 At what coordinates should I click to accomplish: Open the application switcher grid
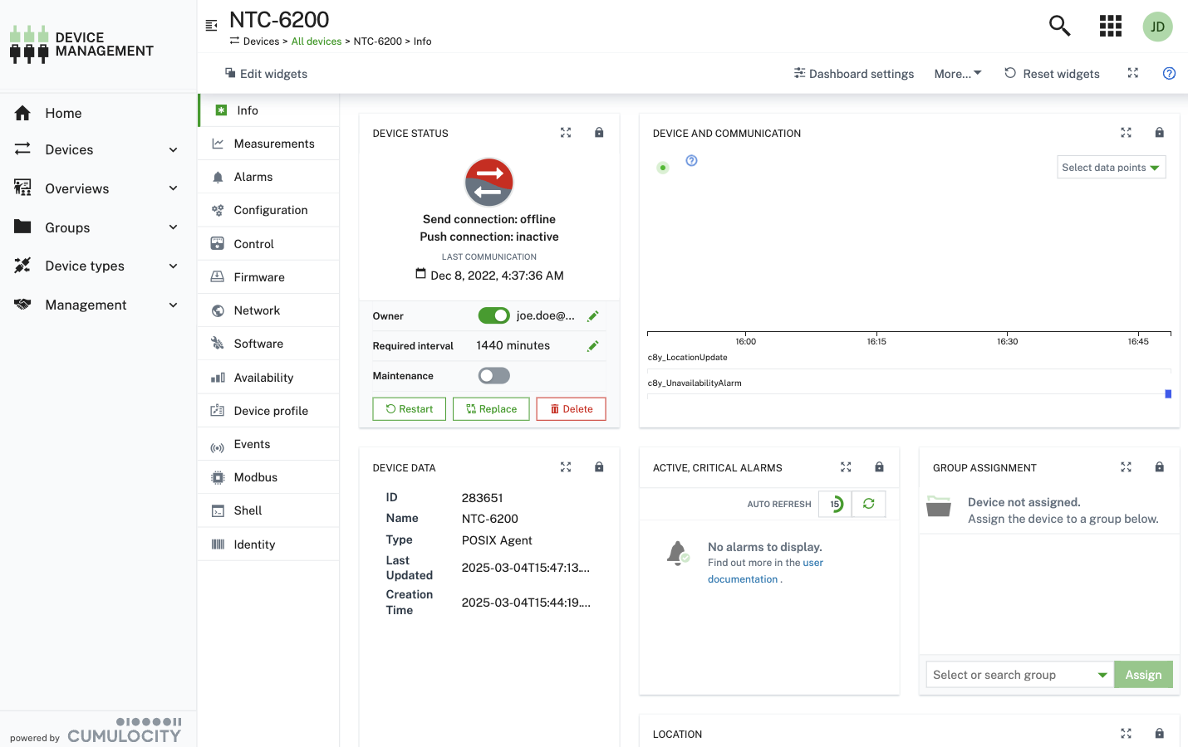1110,26
